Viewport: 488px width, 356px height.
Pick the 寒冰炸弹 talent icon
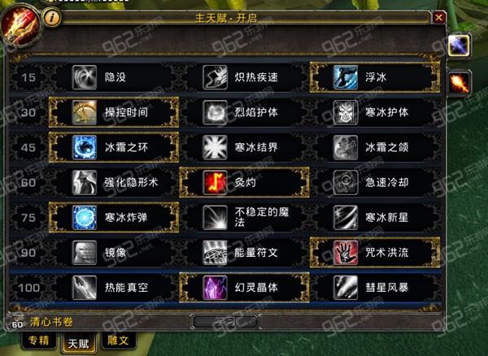click(85, 217)
